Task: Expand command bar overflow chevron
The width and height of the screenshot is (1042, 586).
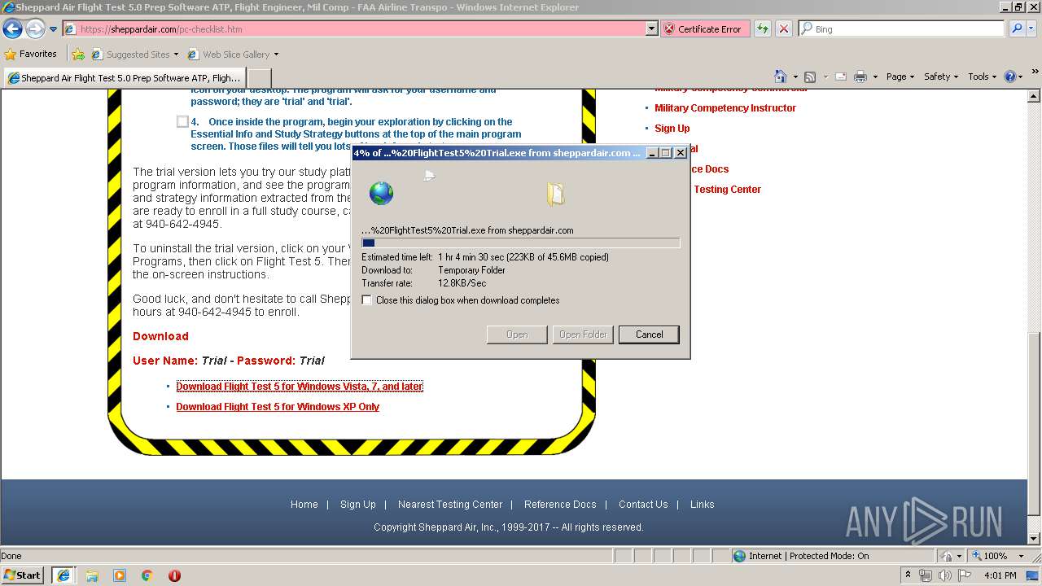Action: [1035, 73]
